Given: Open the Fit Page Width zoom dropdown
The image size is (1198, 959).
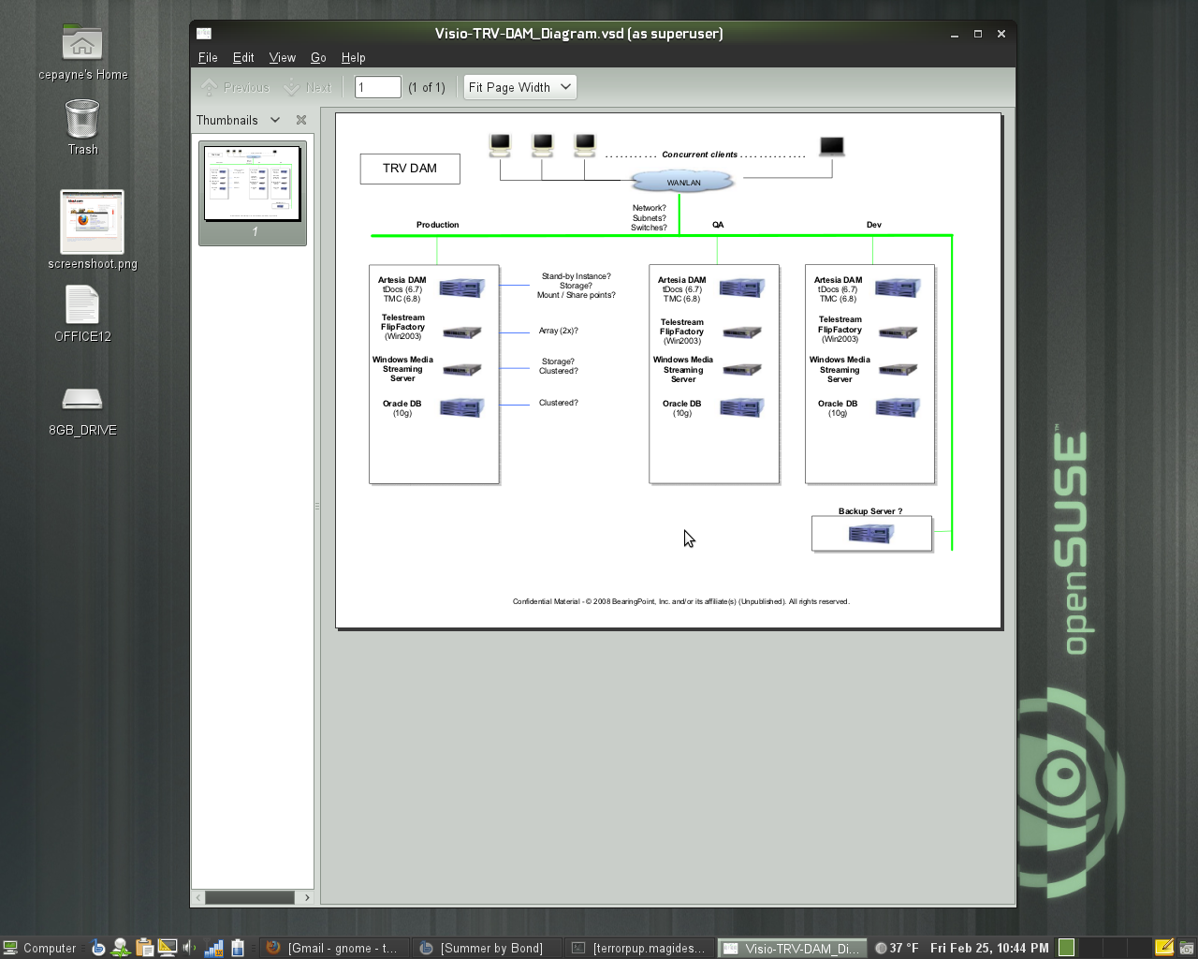Looking at the screenshot, I should pyautogui.click(x=519, y=87).
